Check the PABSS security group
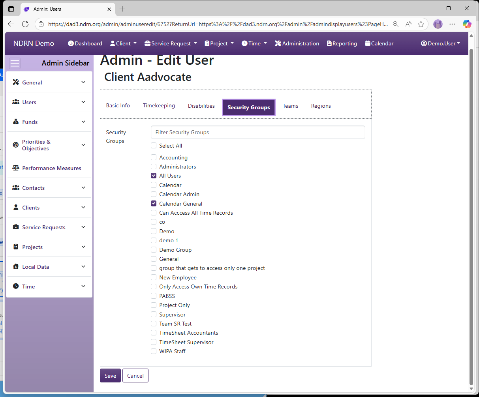The width and height of the screenshot is (479, 397). tap(154, 296)
